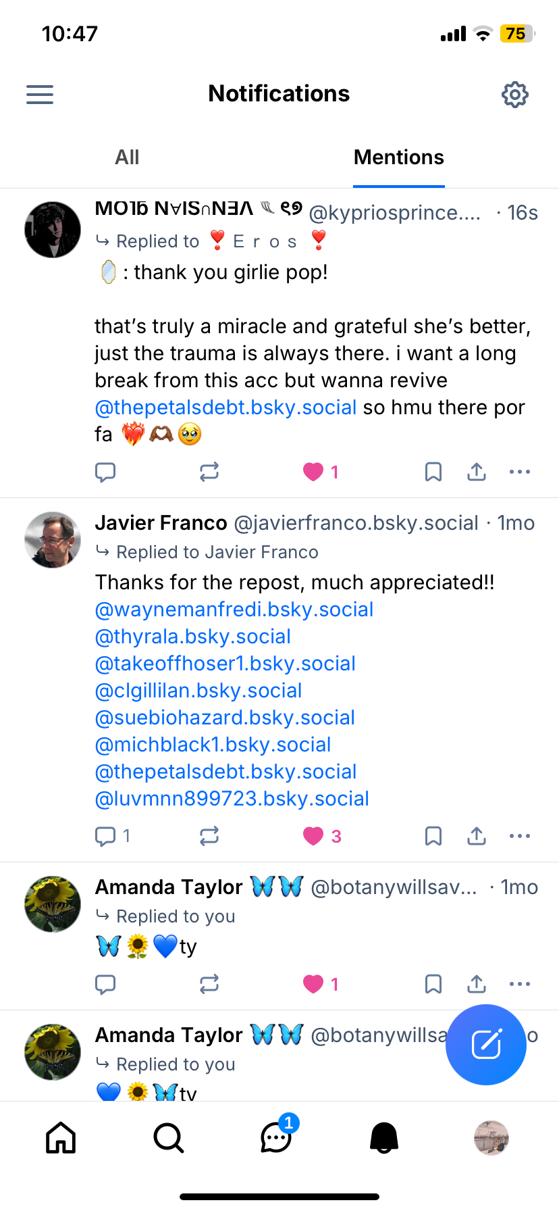Reply to Amanda Taylor's "ty" post
The image size is (559, 1211).
point(105,984)
